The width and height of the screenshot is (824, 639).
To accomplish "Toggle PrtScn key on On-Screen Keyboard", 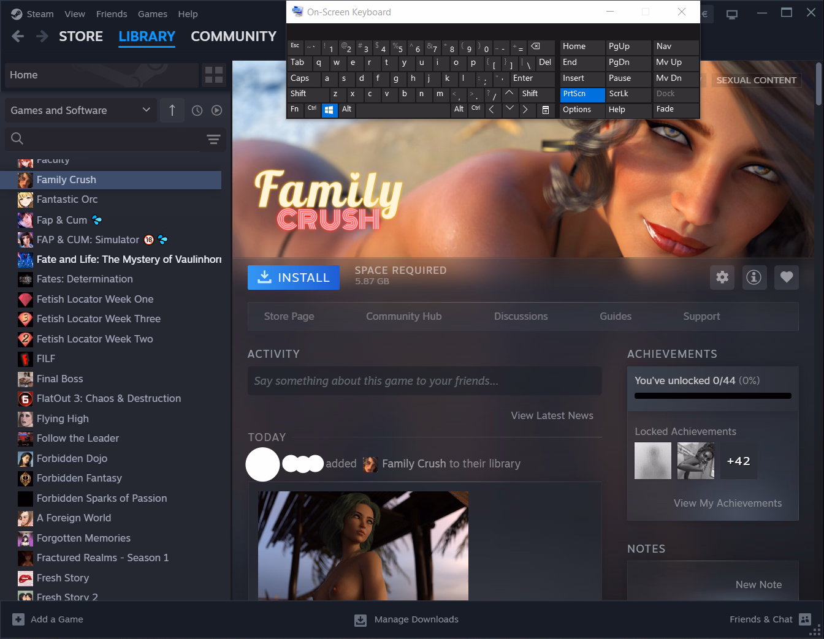I will (x=582, y=94).
